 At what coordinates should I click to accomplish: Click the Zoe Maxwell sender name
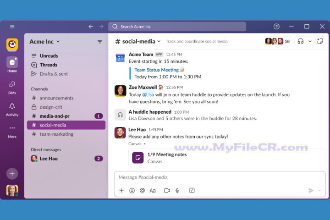[x=143, y=88]
